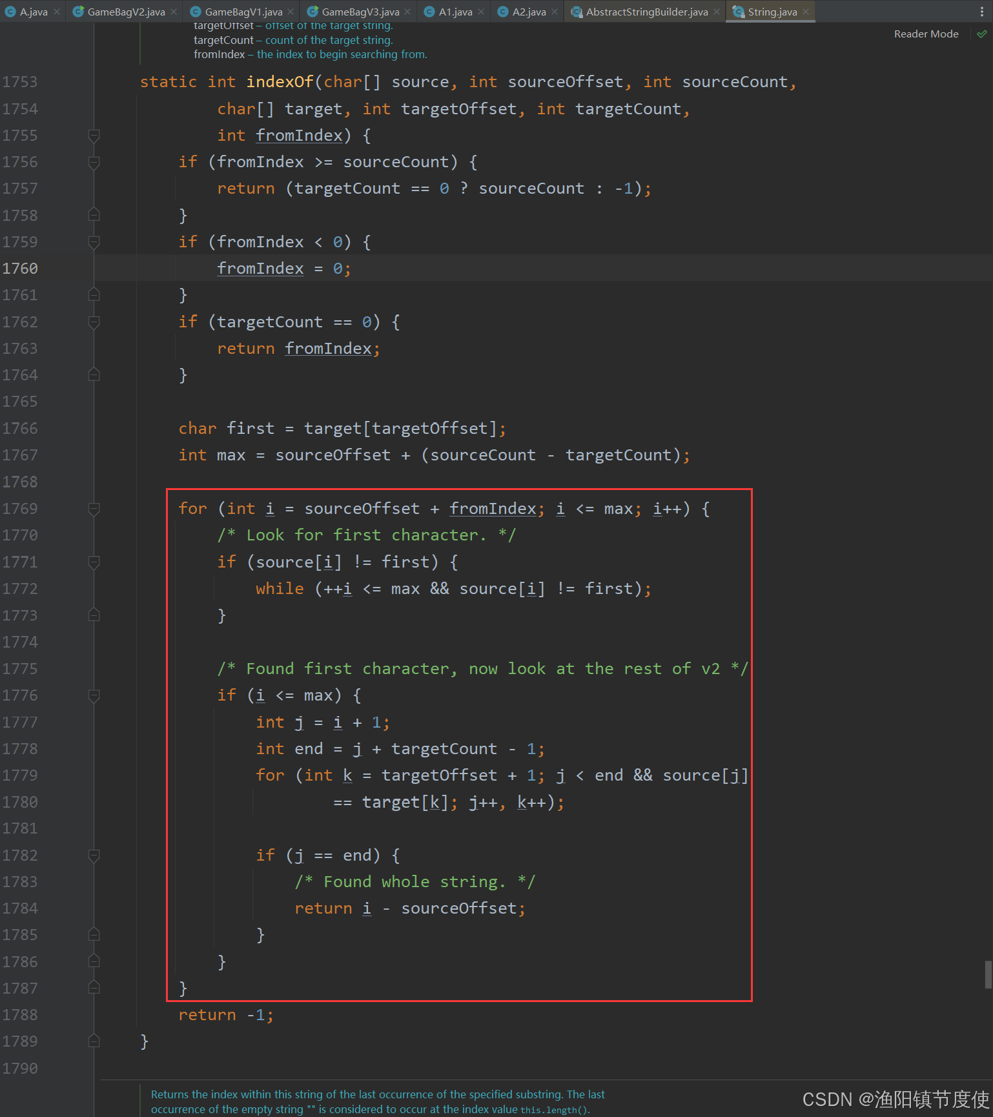Click the GameBagV3.java class icon

312,12
